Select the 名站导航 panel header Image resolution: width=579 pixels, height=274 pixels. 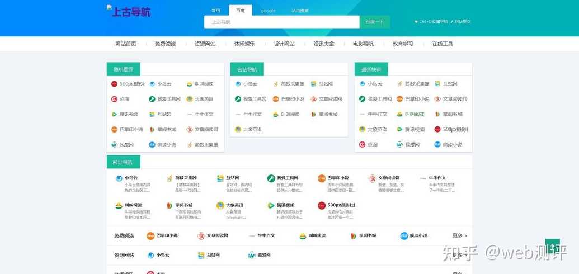point(247,69)
